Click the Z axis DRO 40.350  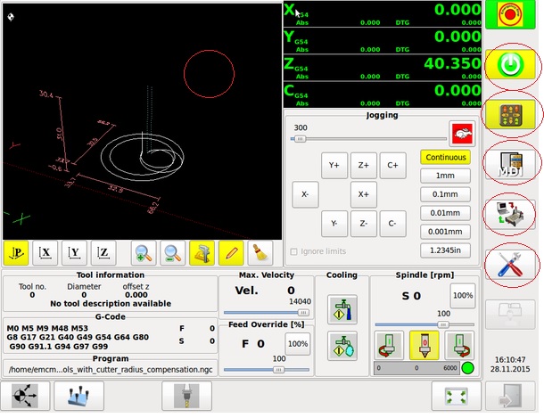point(383,68)
